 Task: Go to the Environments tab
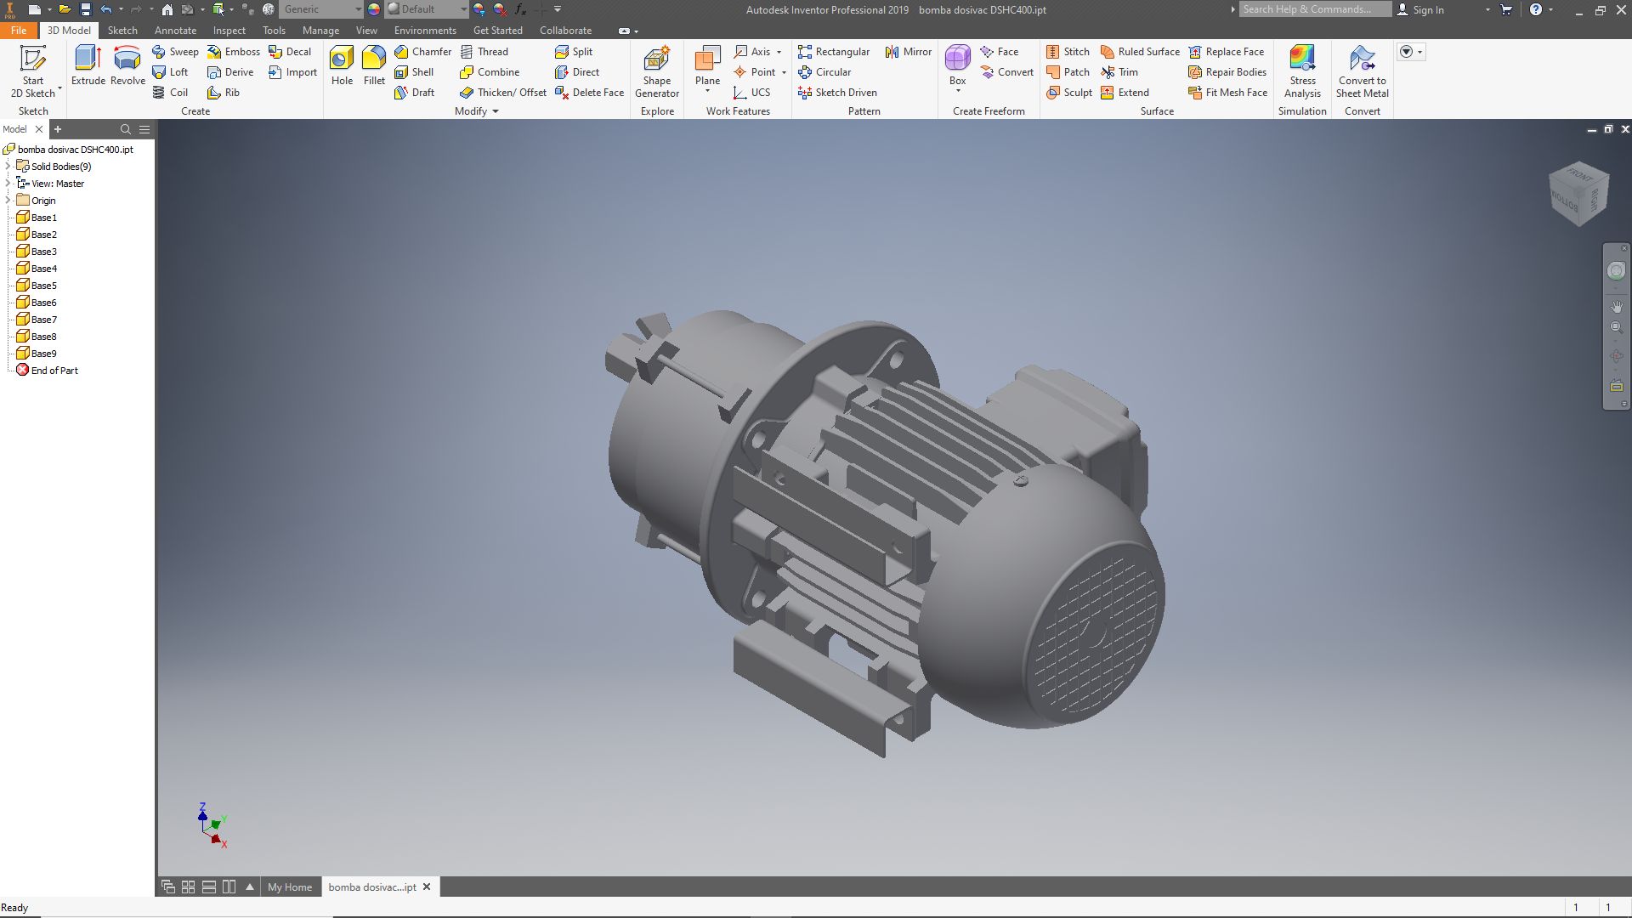pos(425,30)
